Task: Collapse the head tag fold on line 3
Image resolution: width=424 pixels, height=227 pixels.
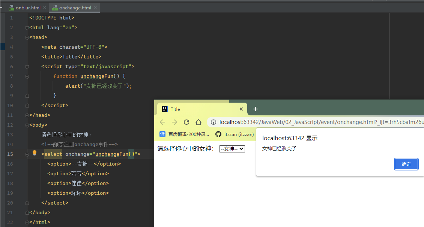Action: 27,37
